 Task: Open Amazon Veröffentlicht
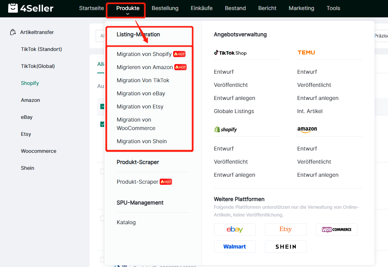click(x=314, y=162)
